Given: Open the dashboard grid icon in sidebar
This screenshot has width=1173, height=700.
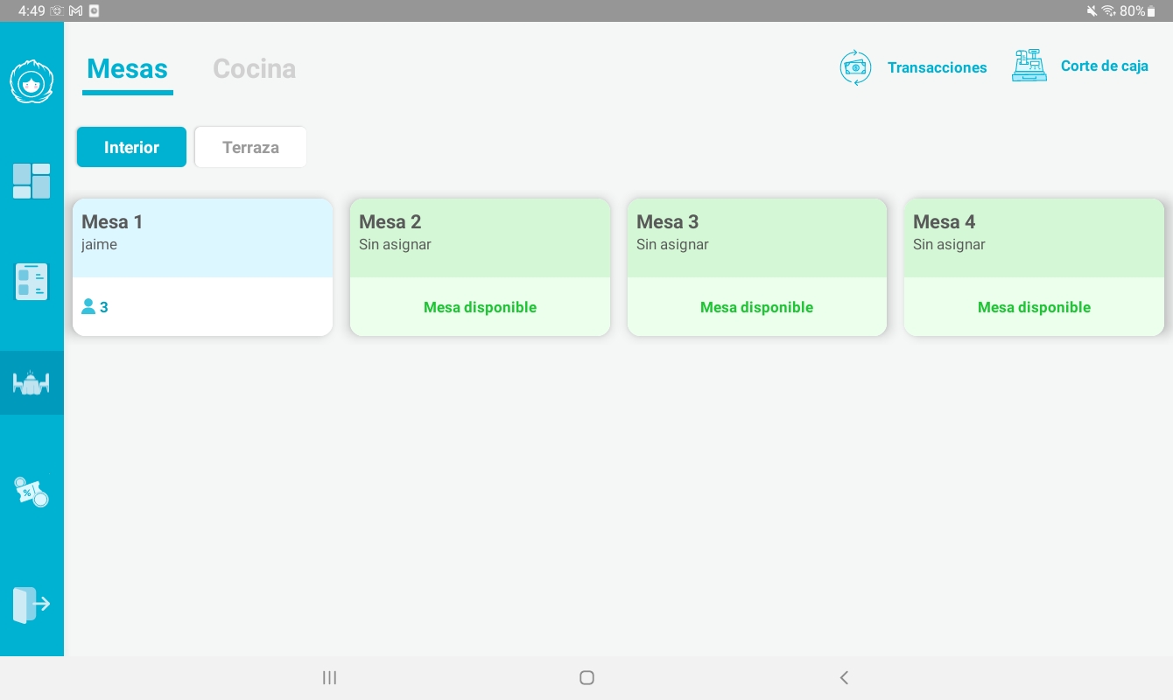Looking at the screenshot, I should tap(32, 181).
